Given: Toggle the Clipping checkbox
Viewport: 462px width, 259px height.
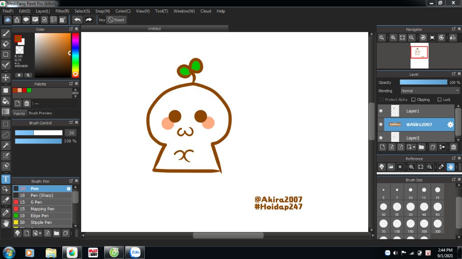Looking at the screenshot, I should click(413, 100).
